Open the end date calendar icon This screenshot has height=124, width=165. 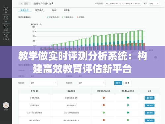point(139,4)
